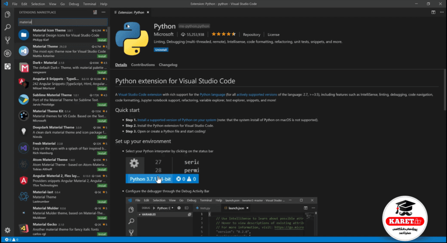Click Material Theme Kit extension icon
447x243 pixels.
24,116
